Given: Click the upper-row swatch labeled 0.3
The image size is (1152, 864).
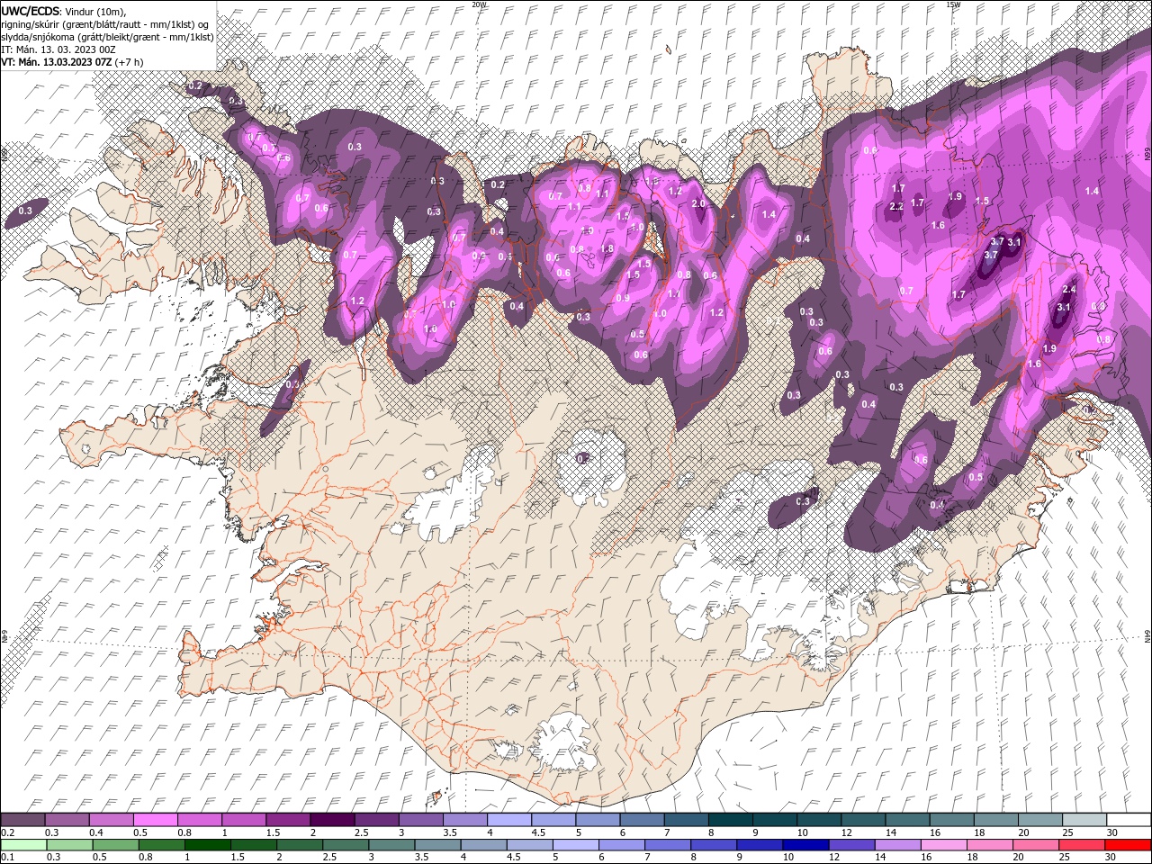Looking at the screenshot, I should [x=67, y=820].
